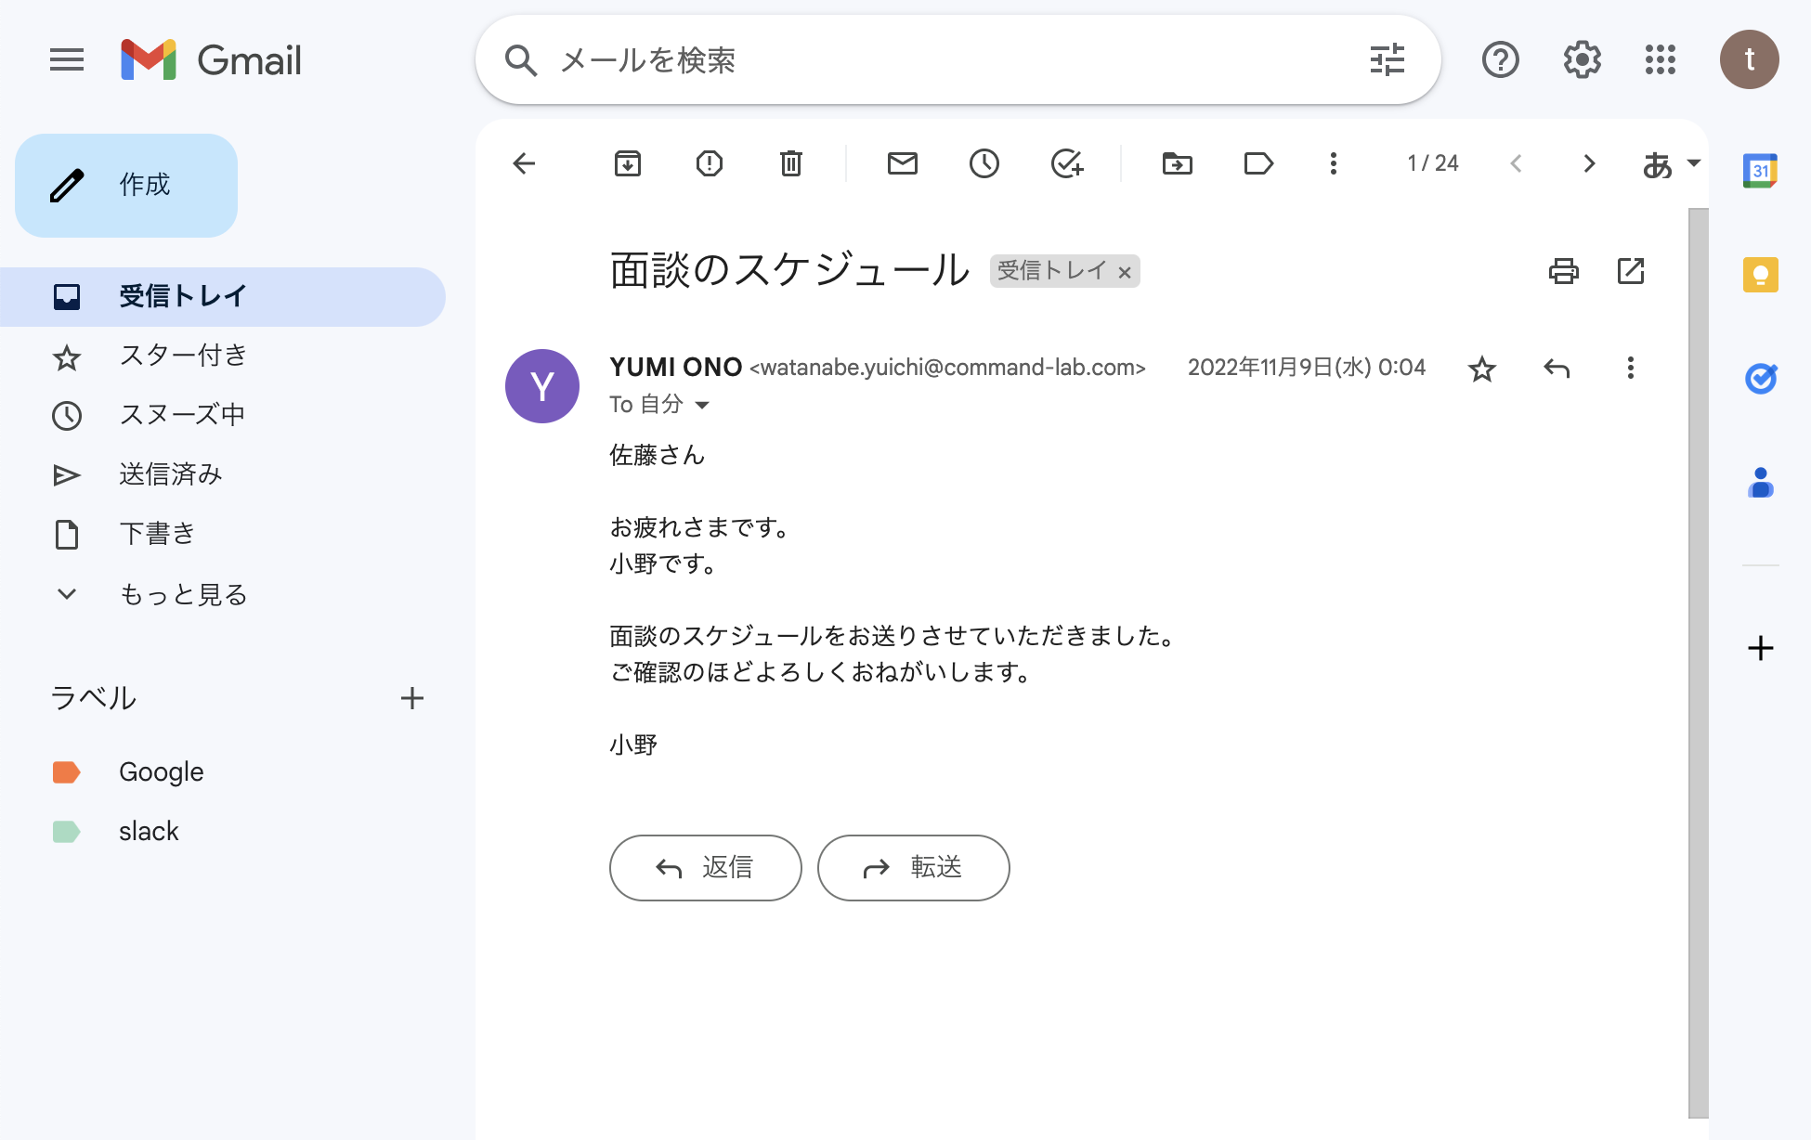Image resolution: width=1811 pixels, height=1140 pixels.
Task: Remove the 受信トレイ label tag
Action: click(x=1124, y=272)
